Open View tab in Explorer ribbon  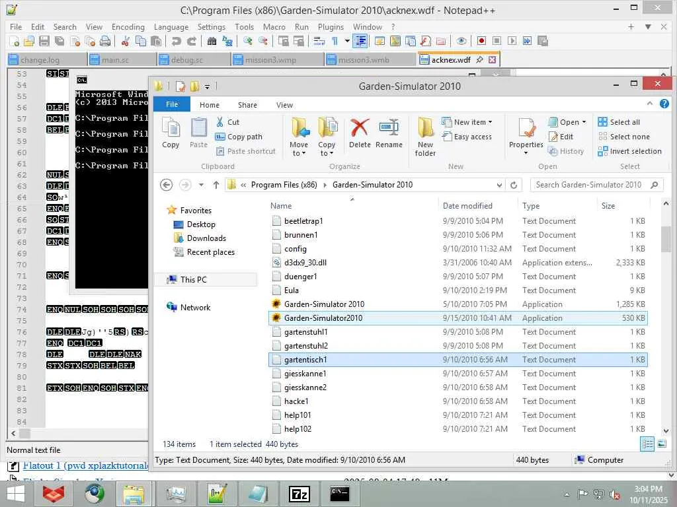click(x=284, y=105)
